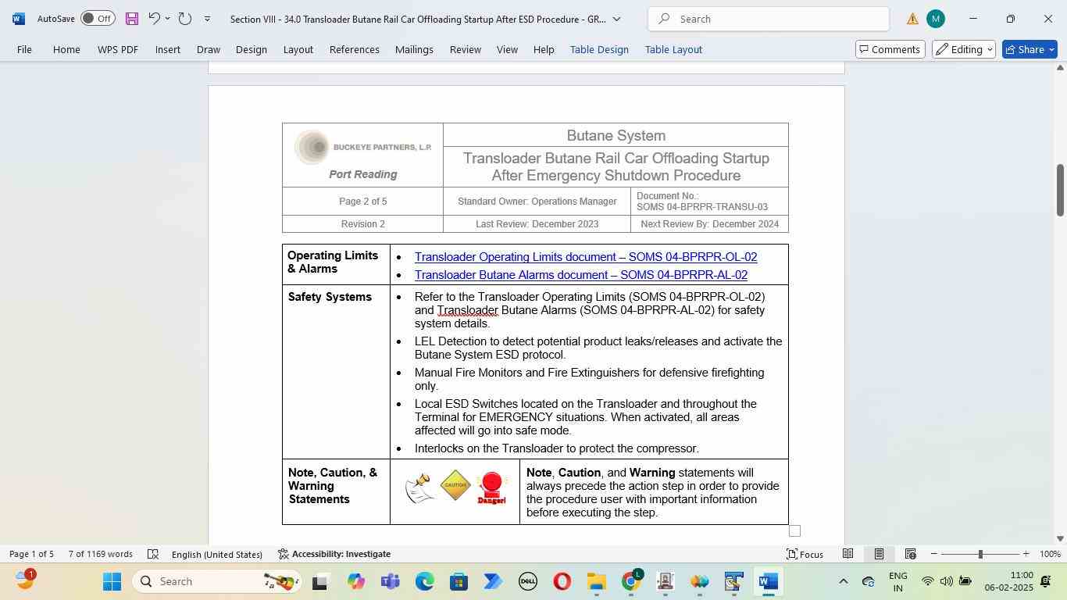The image size is (1067, 600).
Task: Open the View tab
Action: 507,49
